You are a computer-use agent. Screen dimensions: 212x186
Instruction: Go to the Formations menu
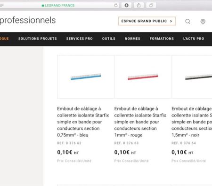click(x=162, y=39)
